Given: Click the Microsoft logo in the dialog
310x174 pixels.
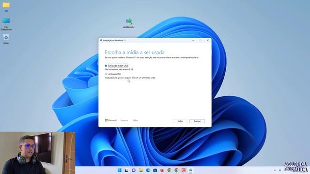Looking at the screenshot, I should tap(111, 120).
